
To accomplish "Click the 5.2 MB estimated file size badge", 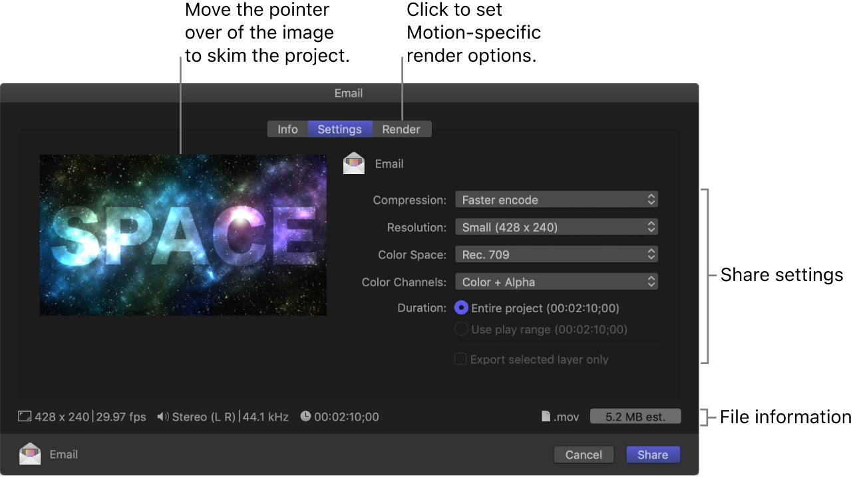I will pyautogui.click(x=635, y=416).
